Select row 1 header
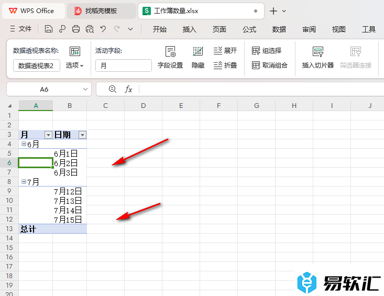The image size is (384, 296). coord(9,115)
